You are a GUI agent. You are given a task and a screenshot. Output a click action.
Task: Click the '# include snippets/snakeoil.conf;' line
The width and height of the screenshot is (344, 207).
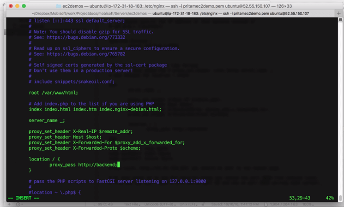[x=72, y=82]
